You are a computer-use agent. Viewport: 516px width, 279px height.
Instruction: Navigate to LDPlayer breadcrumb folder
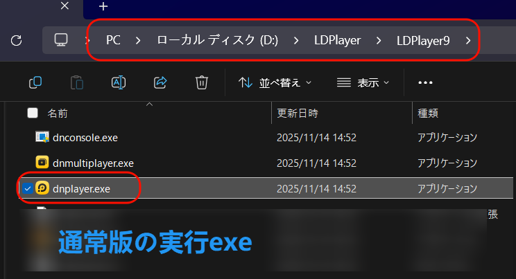337,40
